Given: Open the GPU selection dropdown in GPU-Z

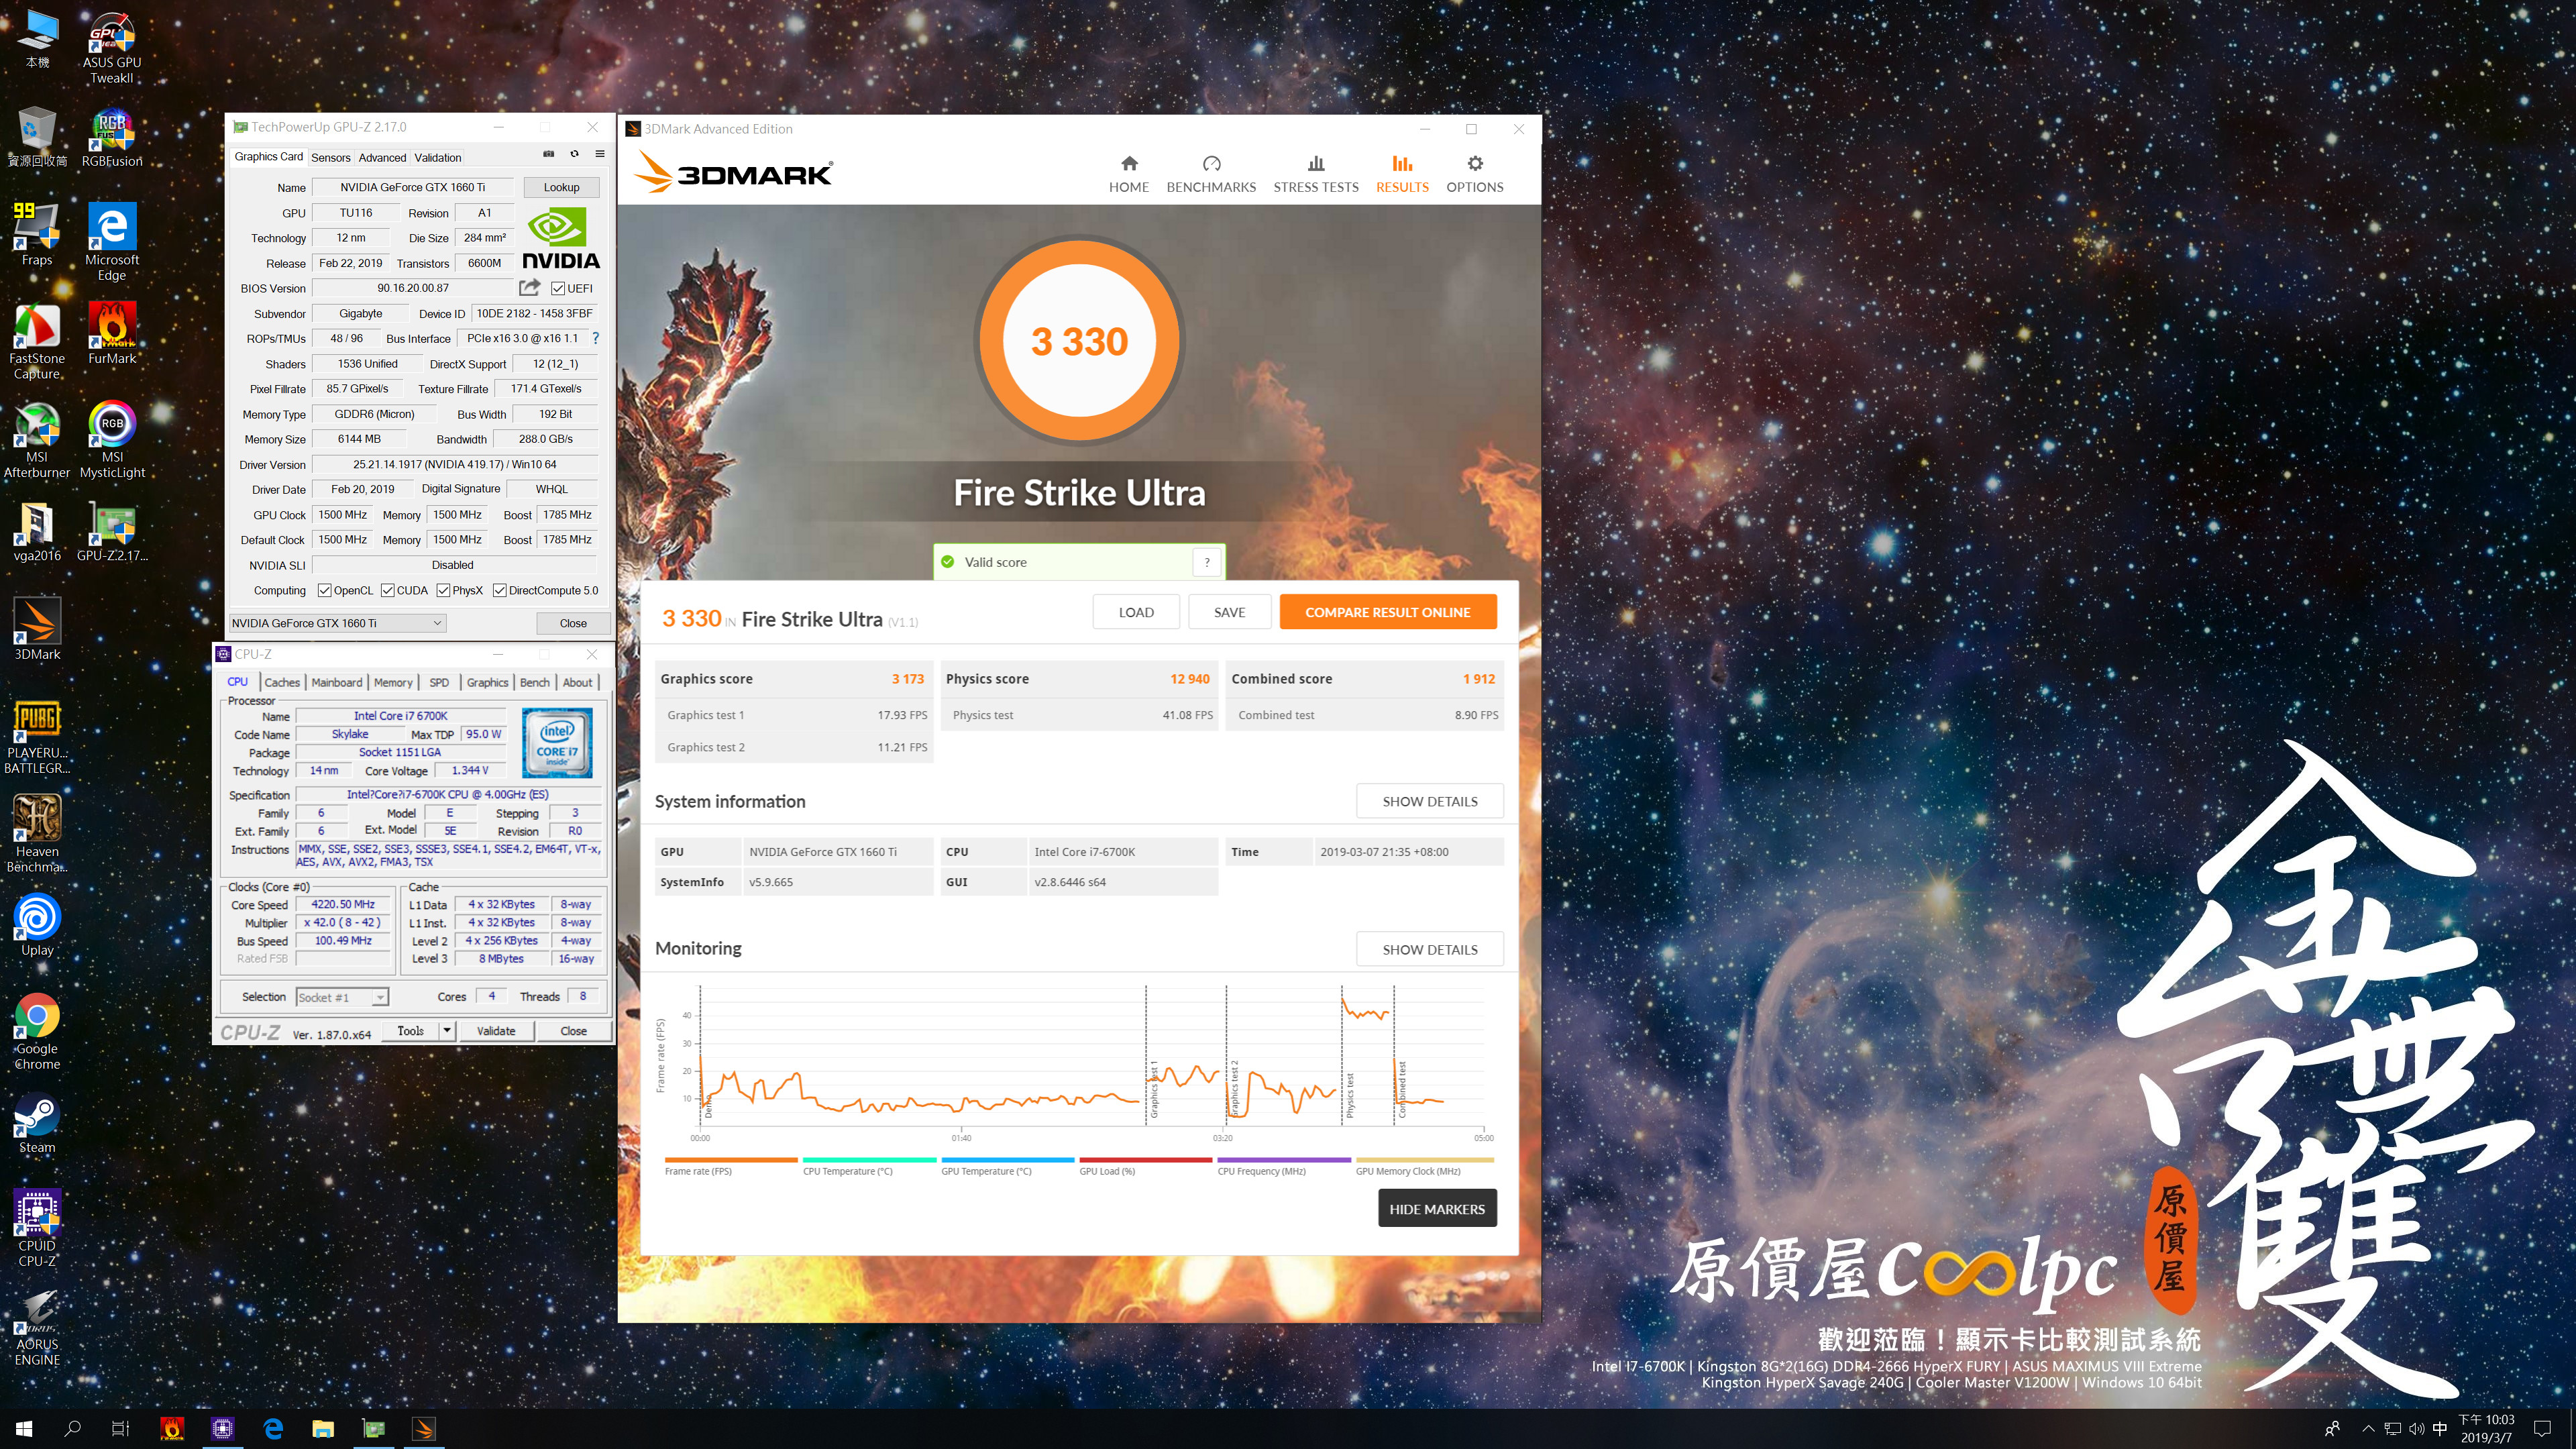Looking at the screenshot, I should [x=337, y=623].
